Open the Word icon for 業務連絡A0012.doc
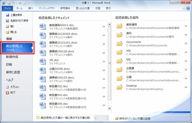The image size is (192, 123). pos(43,27)
